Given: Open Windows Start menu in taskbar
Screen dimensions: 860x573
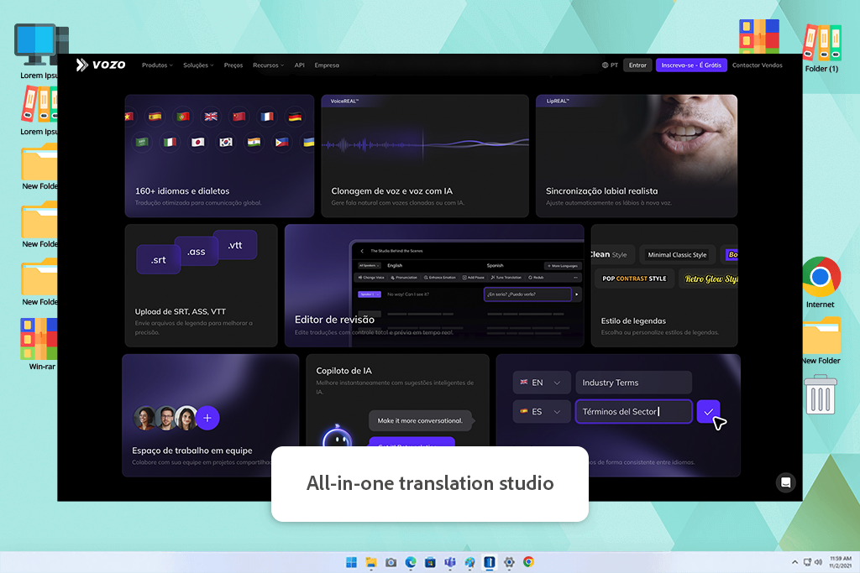Looking at the screenshot, I should tap(351, 562).
